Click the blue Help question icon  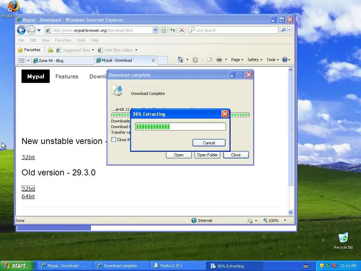tap(285, 60)
